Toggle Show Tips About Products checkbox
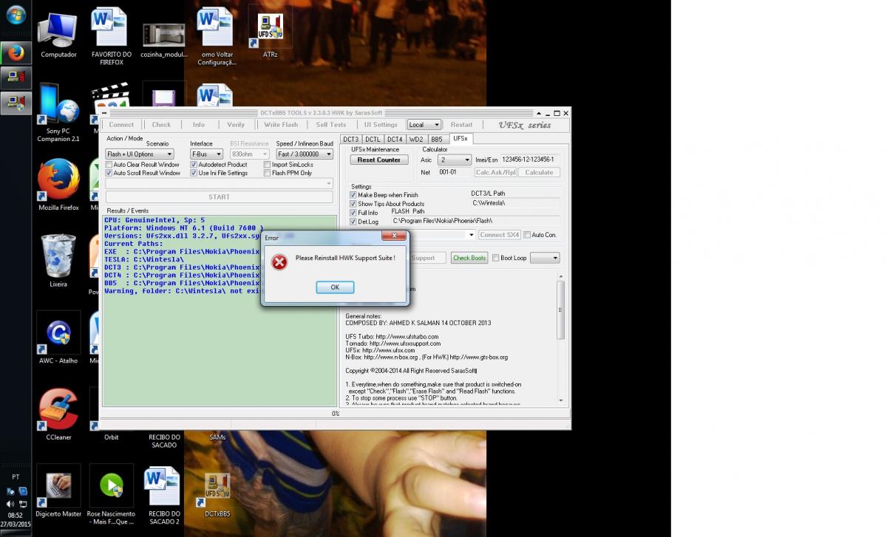Viewport: 887px width, 537px height. (x=353, y=204)
